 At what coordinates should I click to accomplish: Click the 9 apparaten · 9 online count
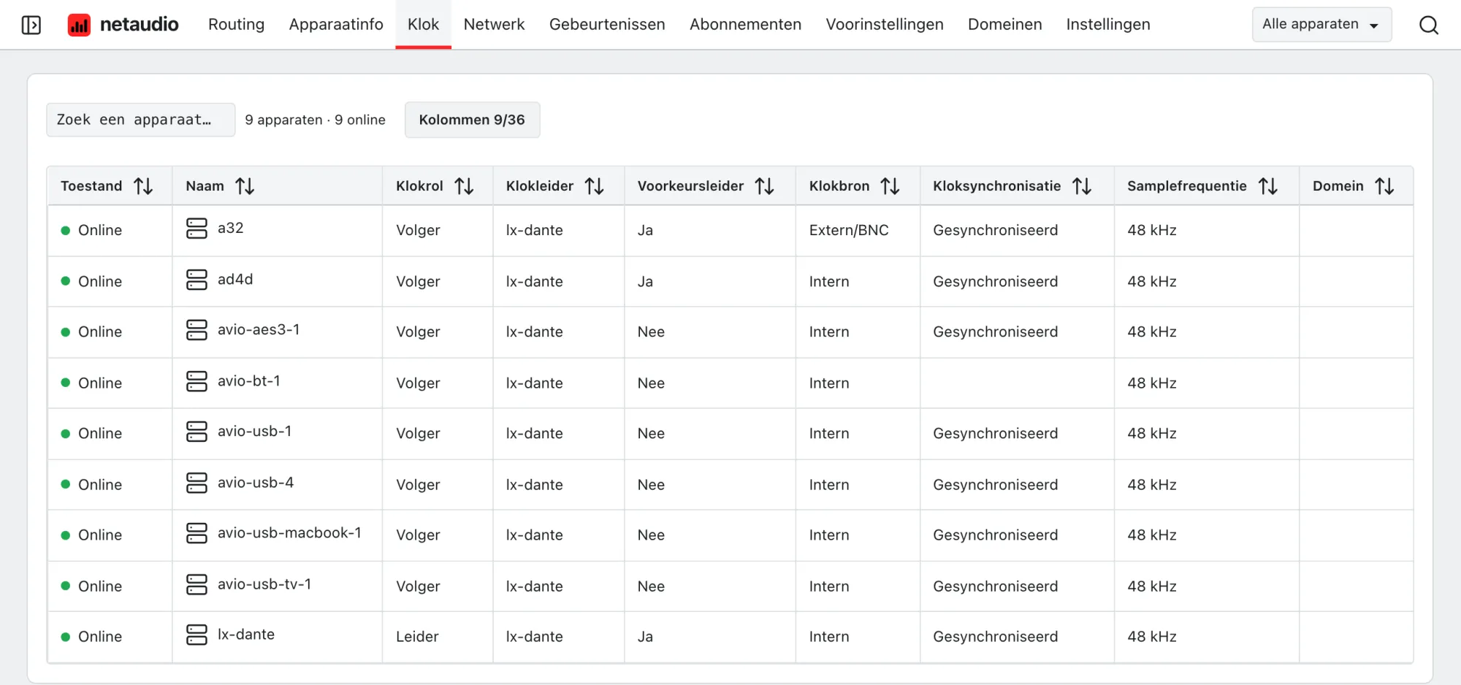click(x=315, y=120)
